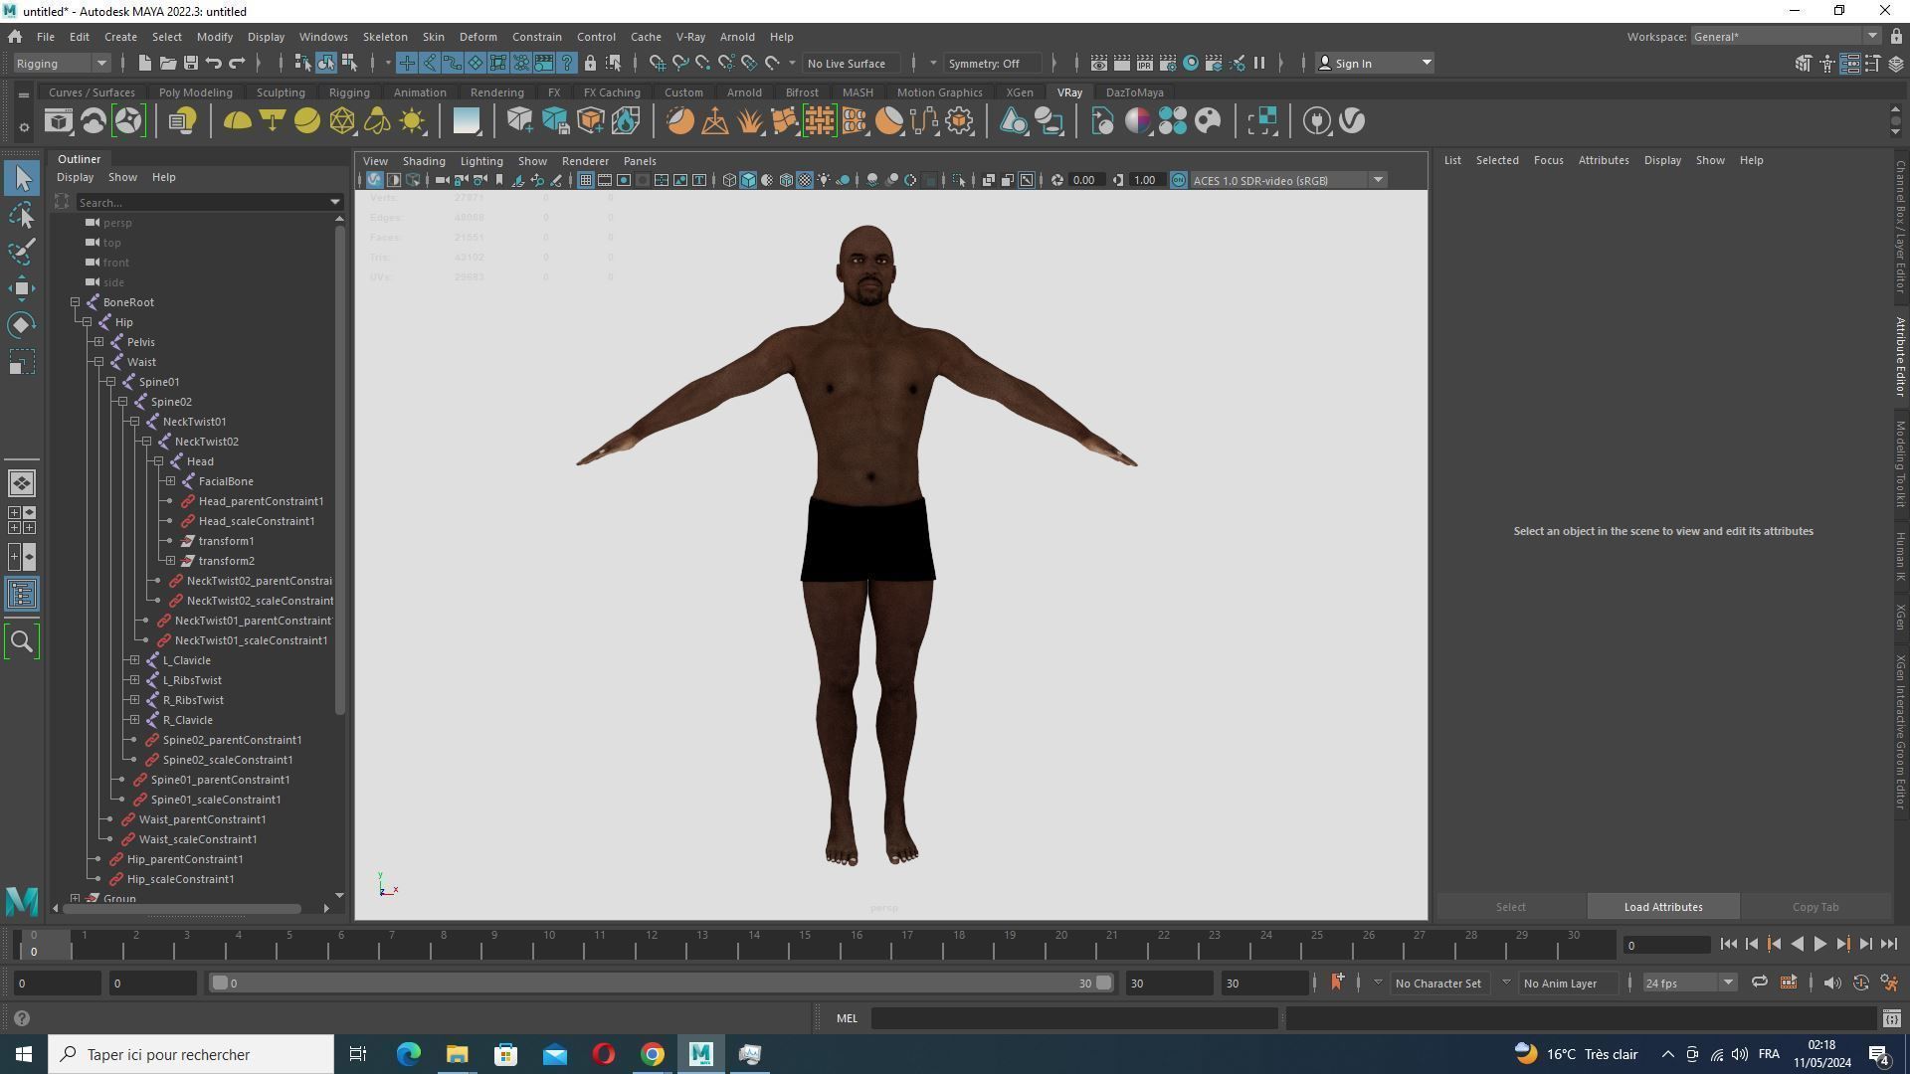This screenshot has width=1910, height=1074.
Task: Toggle textured display in viewport toolbar
Action: pyautogui.click(x=805, y=180)
